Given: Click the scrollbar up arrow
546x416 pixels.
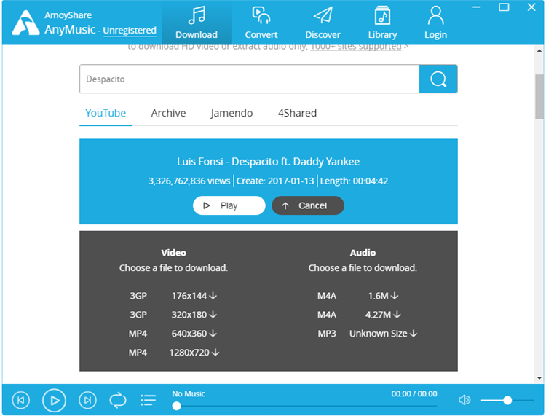Looking at the screenshot, I should pyautogui.click(x=539, y=51).
